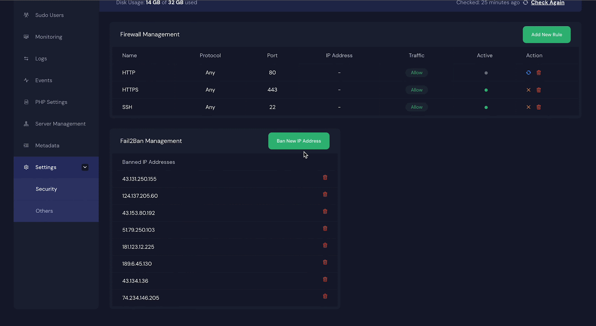Image resolution: width=596 pixels, height=326 pixels.
Task: Unban IP address 43.131.250.155
Action: [325, 178]
